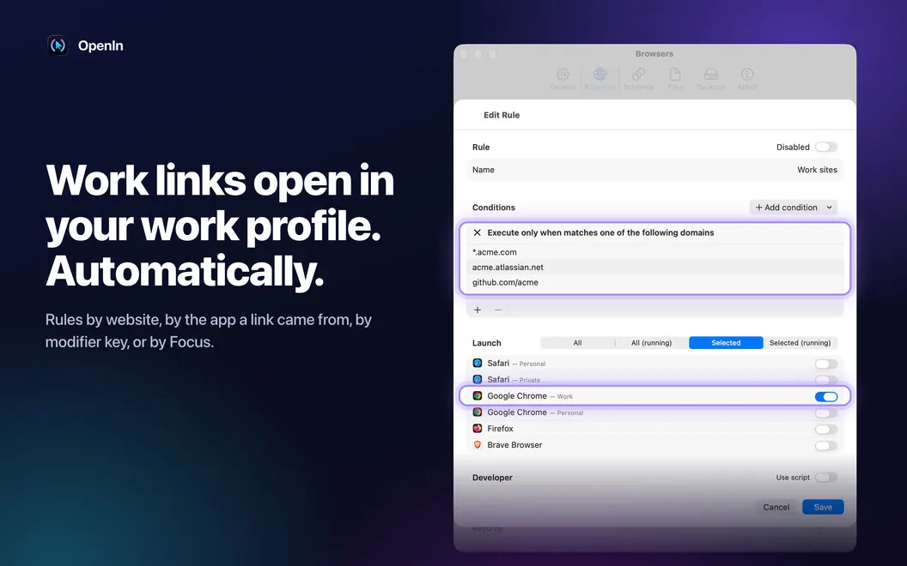907x566 pixels.
Task: Select the All launch tab
Action: [x=577, y=343]
